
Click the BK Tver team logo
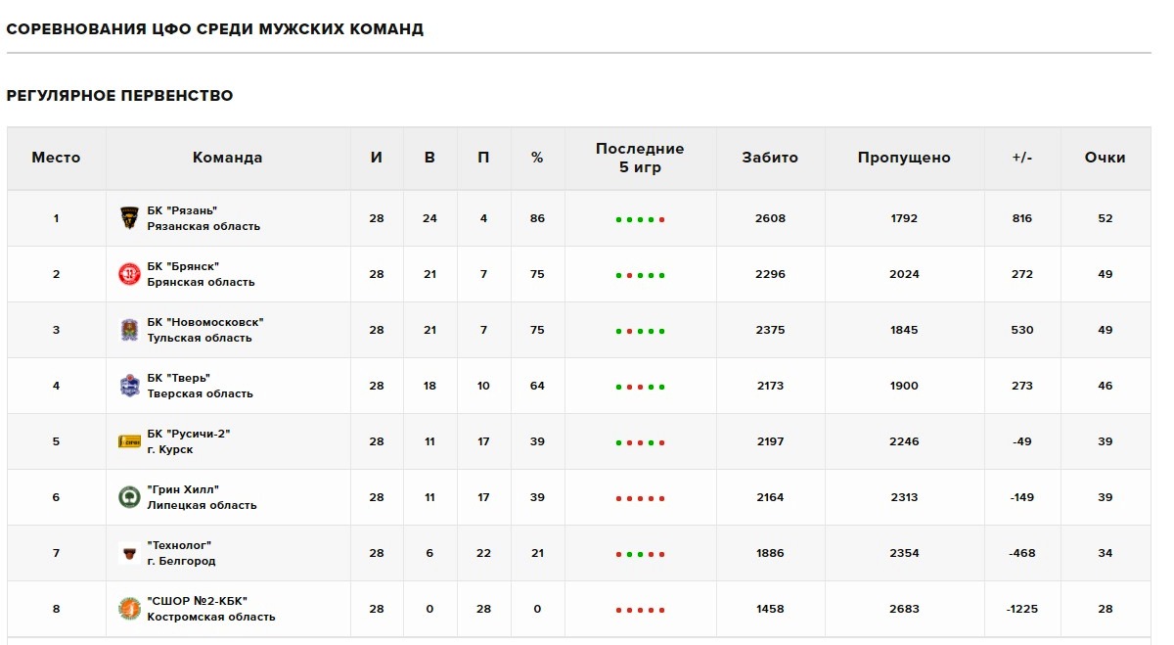(129, 386)
